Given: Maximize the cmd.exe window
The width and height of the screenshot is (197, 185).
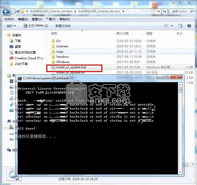Looking at the screenshot, I should (167, 77).
